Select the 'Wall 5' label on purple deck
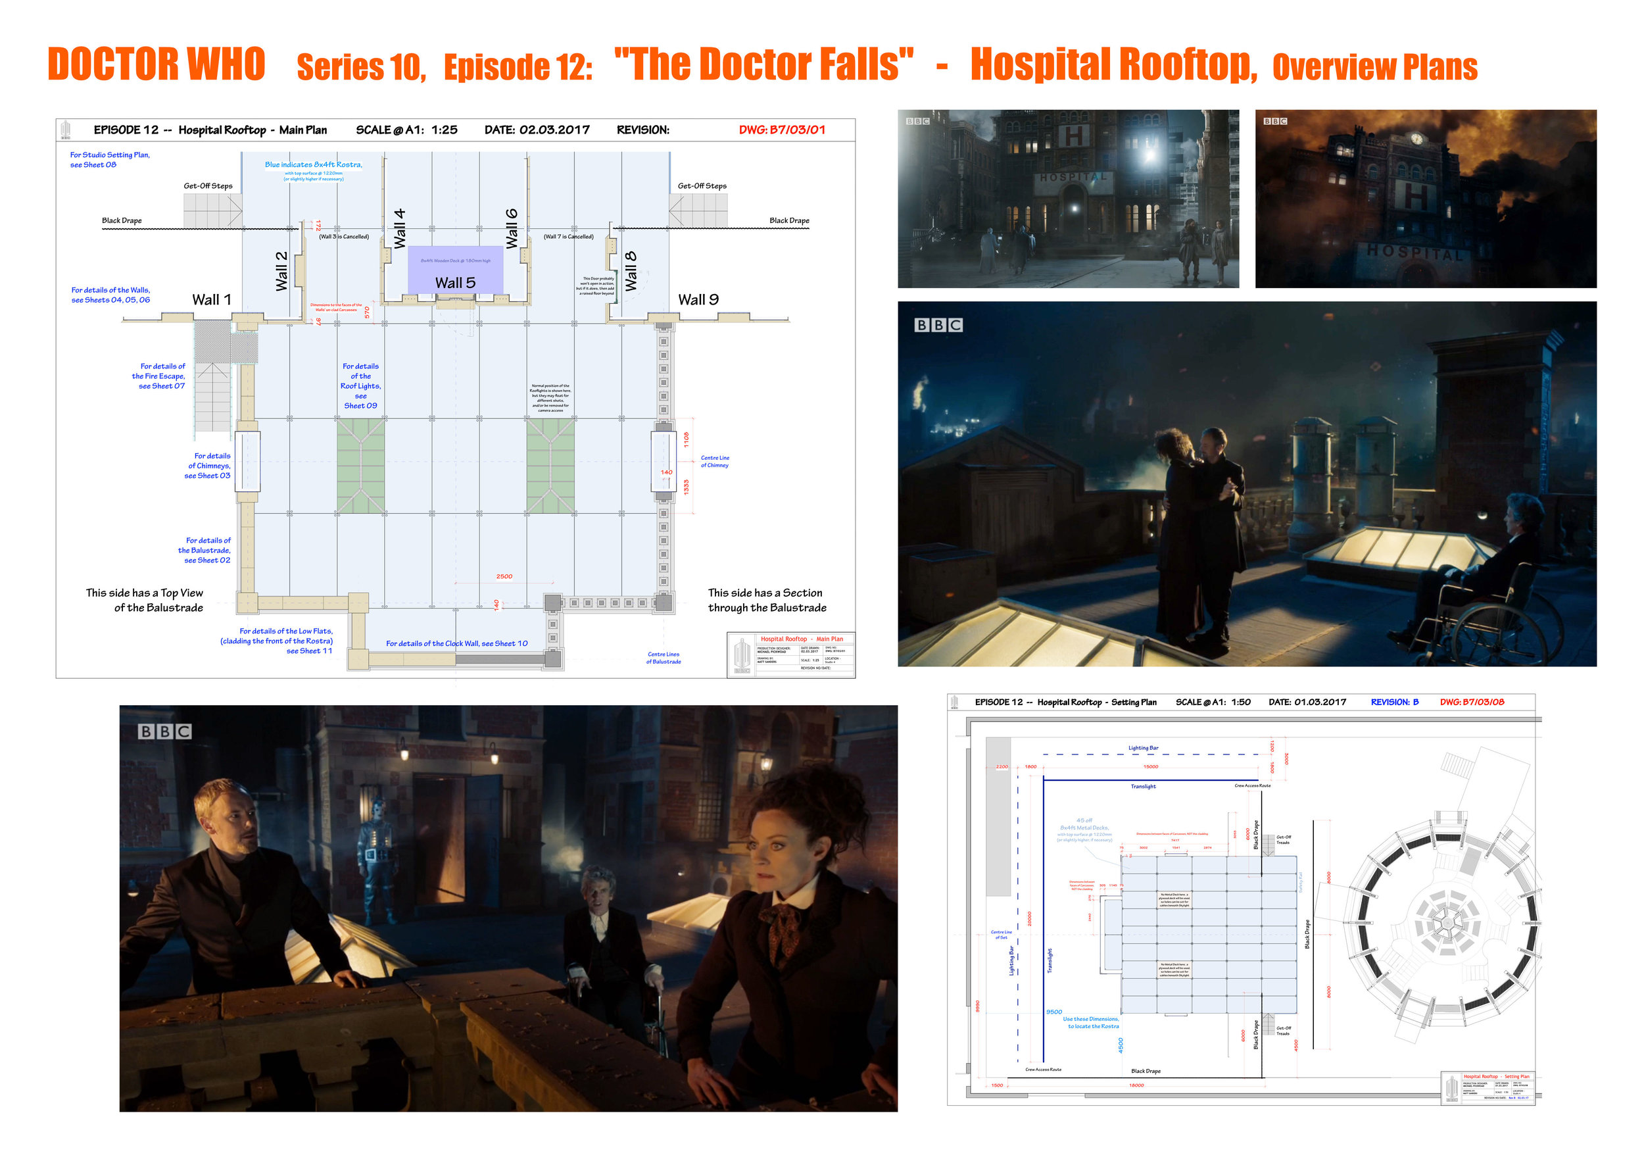Viewport: 1644px width, 1163px height. point(456,283)
